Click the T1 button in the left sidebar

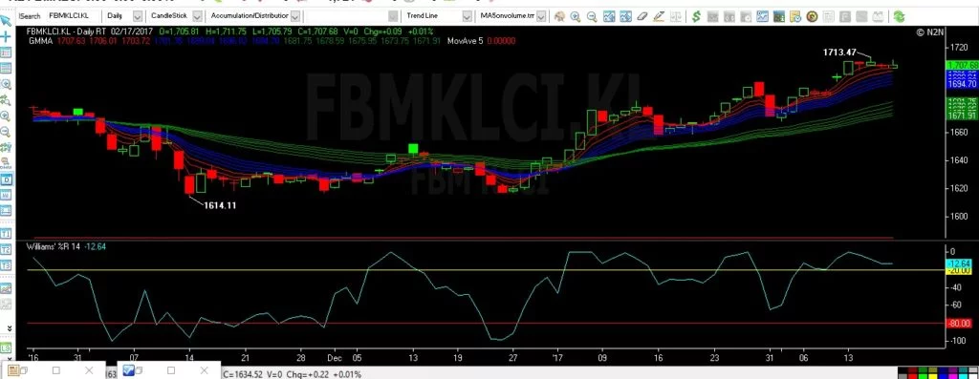pos(6,234)
